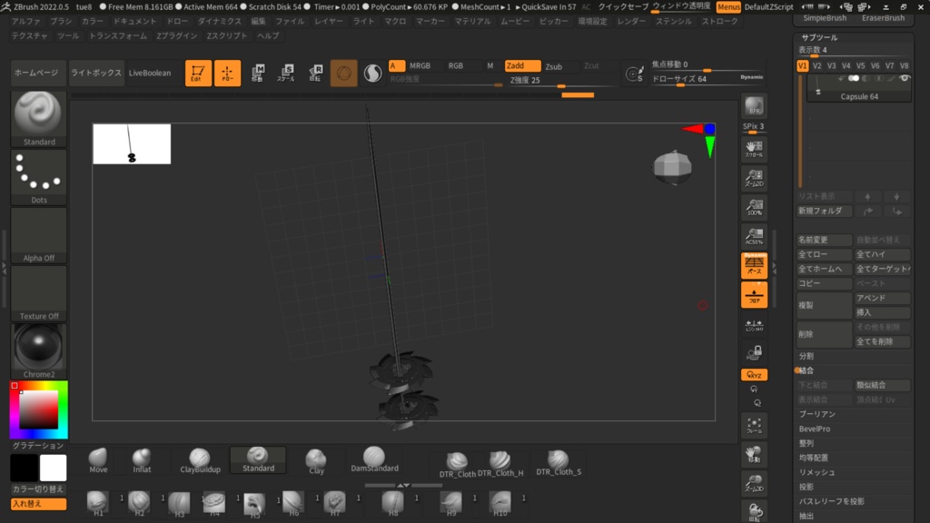Click the AC50% antialiased half-size icon

[x=754, y=236]
